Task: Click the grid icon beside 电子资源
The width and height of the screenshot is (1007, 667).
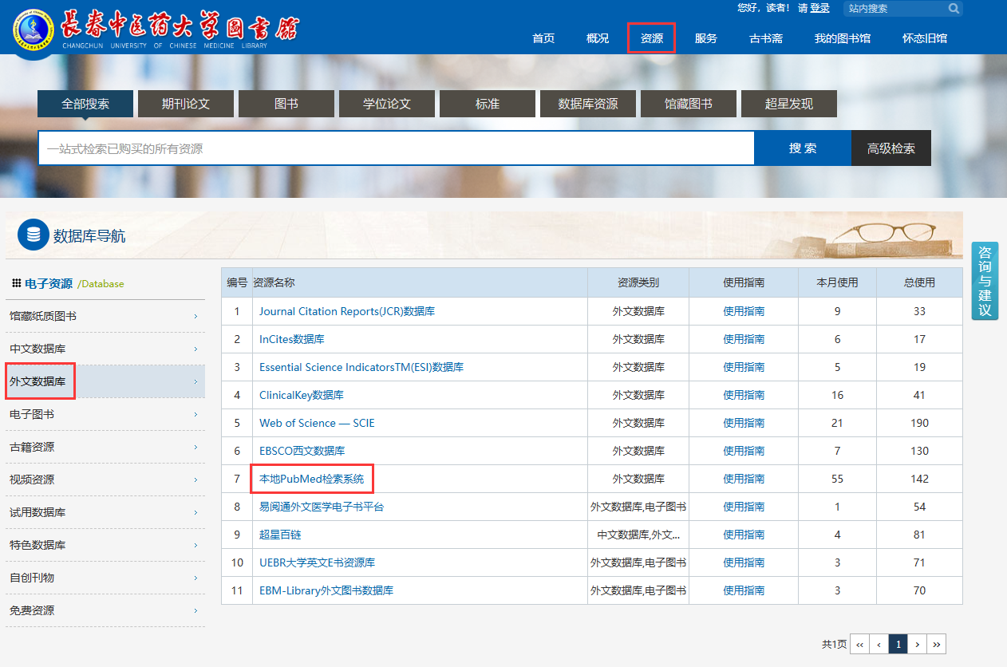Action: (x=17, y=283)
